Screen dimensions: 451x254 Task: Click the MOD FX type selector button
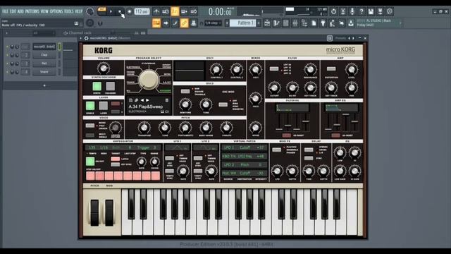(276, 150)
